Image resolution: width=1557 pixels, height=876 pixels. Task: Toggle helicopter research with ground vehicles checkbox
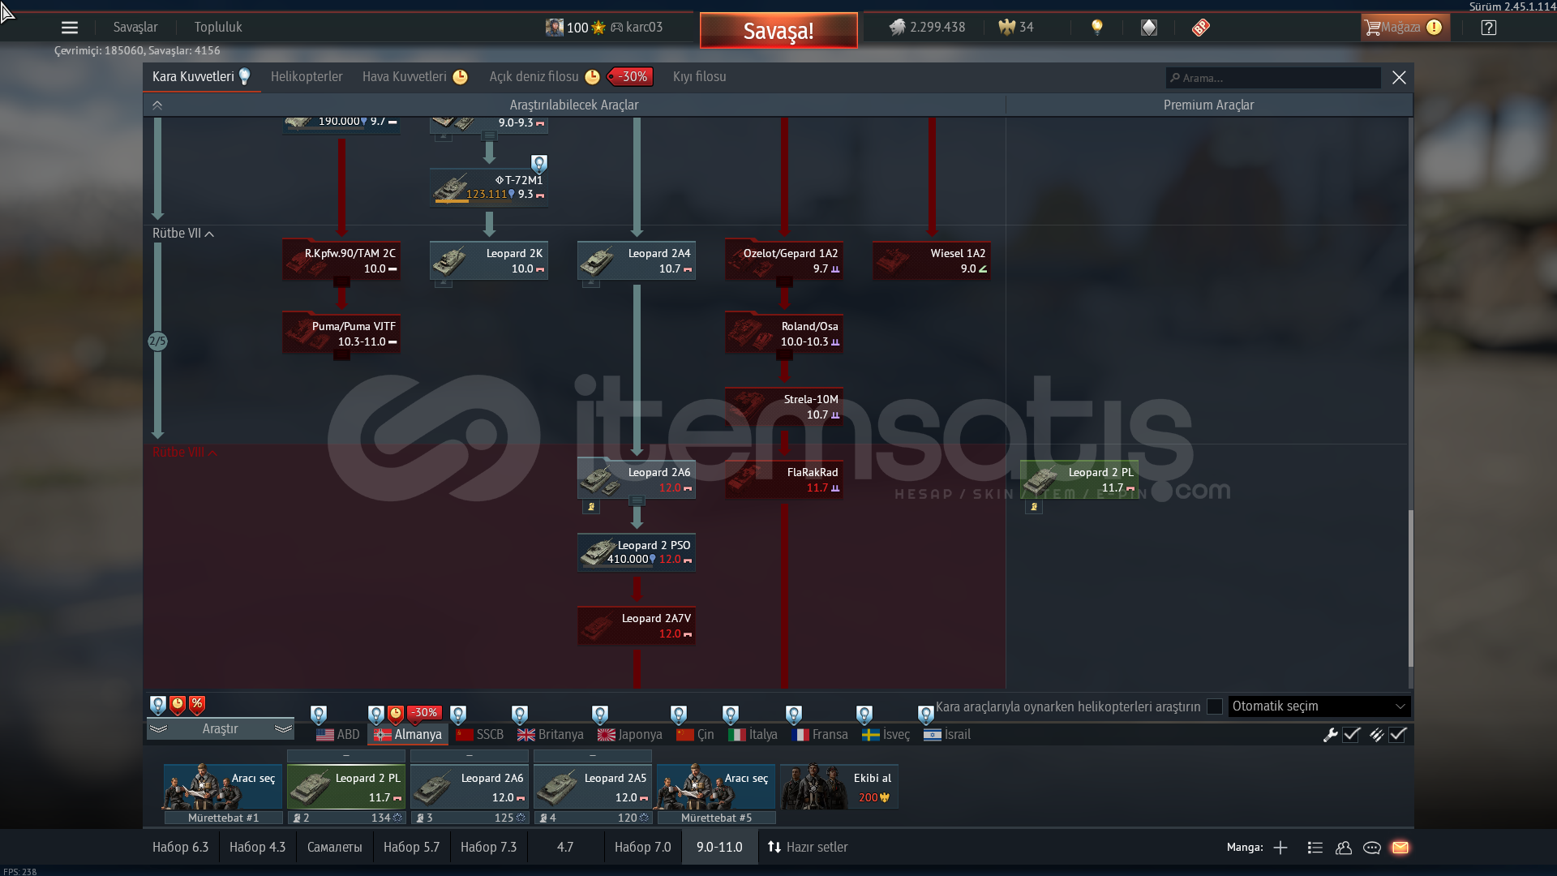pos(1214,706)
